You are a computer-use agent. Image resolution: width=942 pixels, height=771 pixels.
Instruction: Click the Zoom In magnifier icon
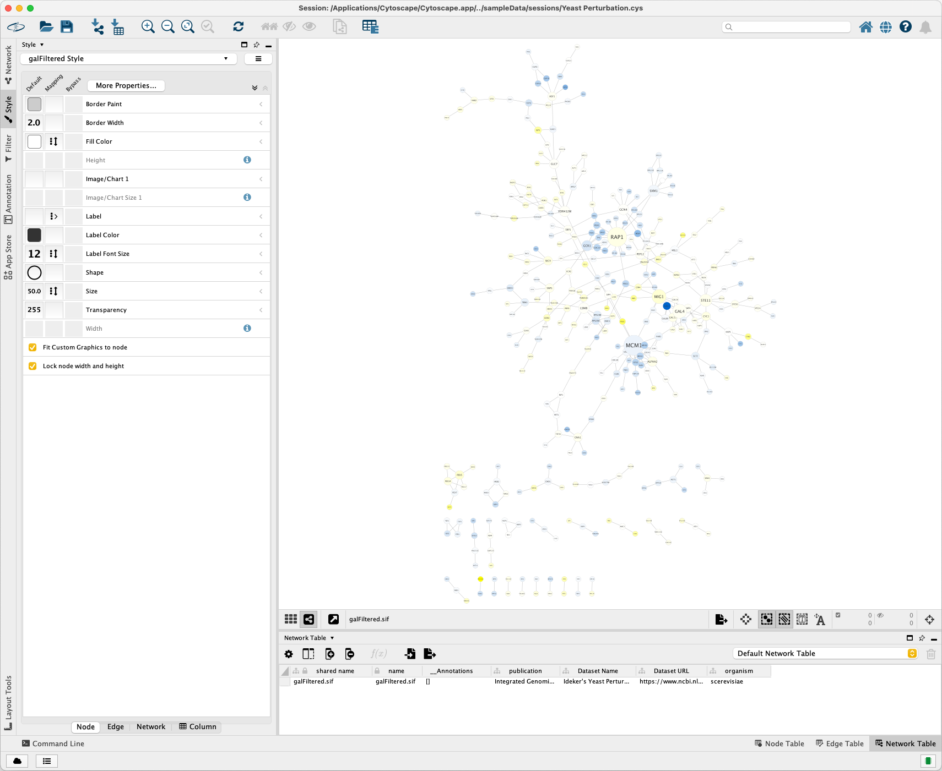tap(148, 26)
